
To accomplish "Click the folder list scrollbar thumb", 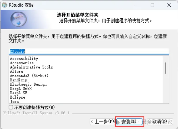I will (x=166, y=68).
